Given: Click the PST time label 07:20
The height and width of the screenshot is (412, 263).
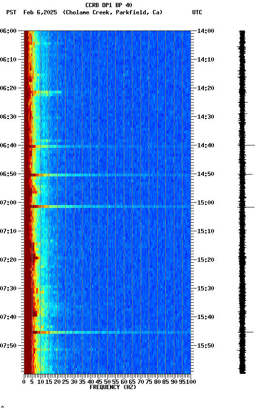Looking at the screenshot, I should pos(8,260).
